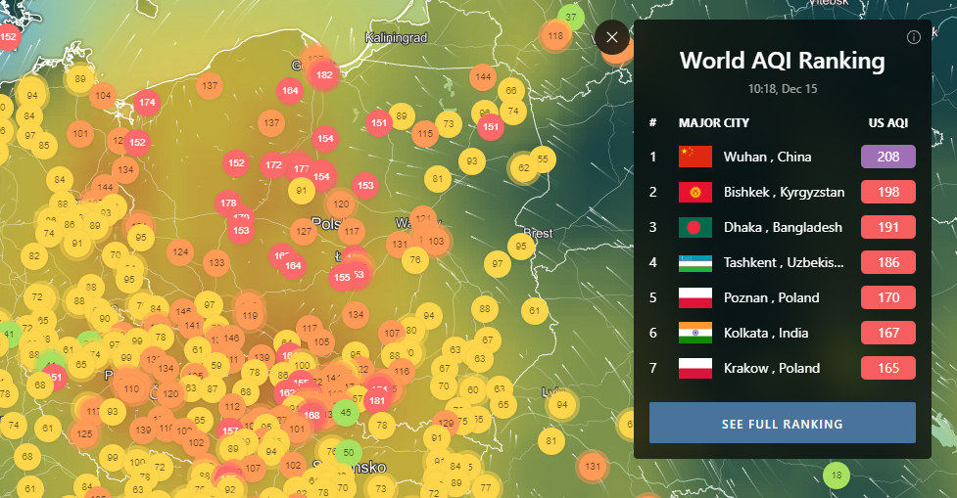Image resolution: width=957 pixels, height=498 pixels.
Task: Open the orange 124 station marker
Action: (180, 251)
